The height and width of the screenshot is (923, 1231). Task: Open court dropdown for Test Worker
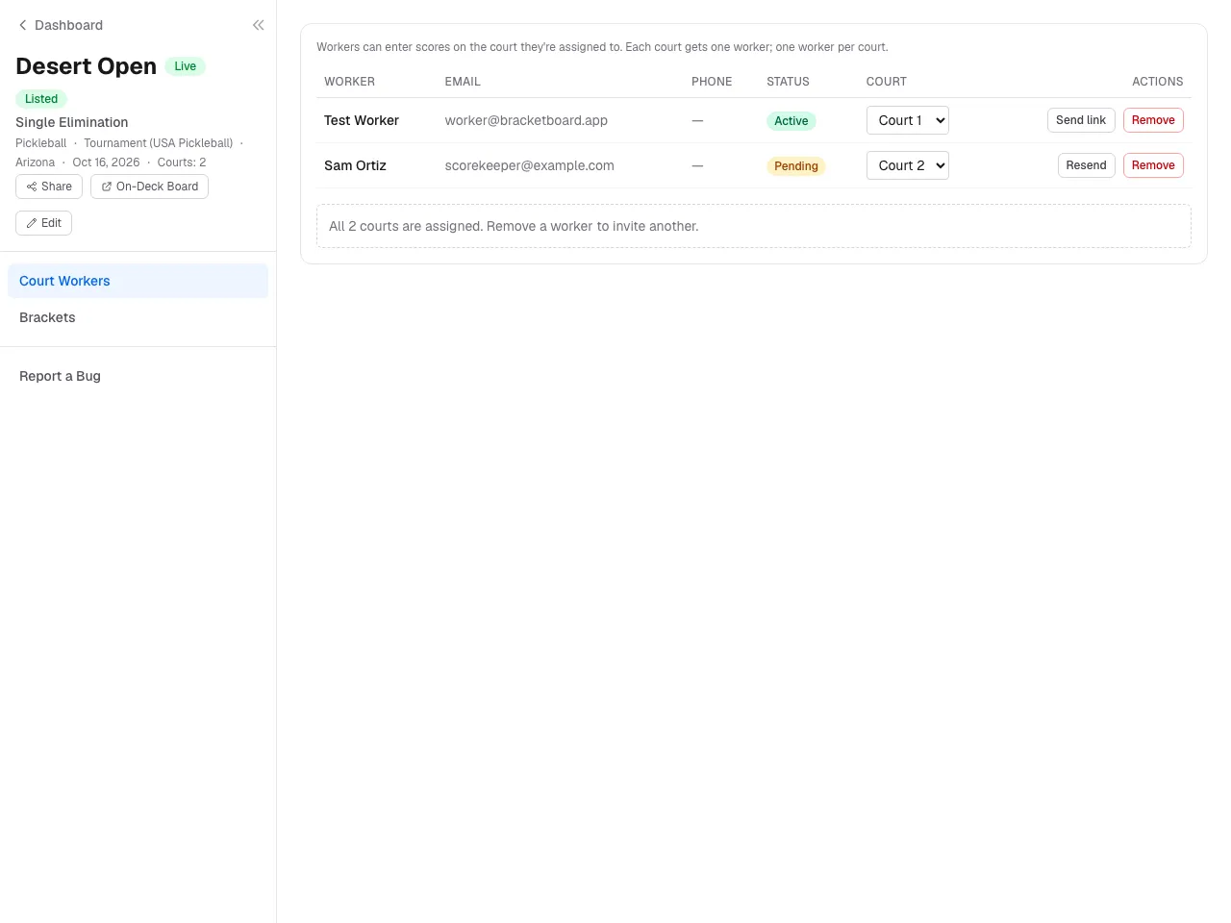[908, 120]
